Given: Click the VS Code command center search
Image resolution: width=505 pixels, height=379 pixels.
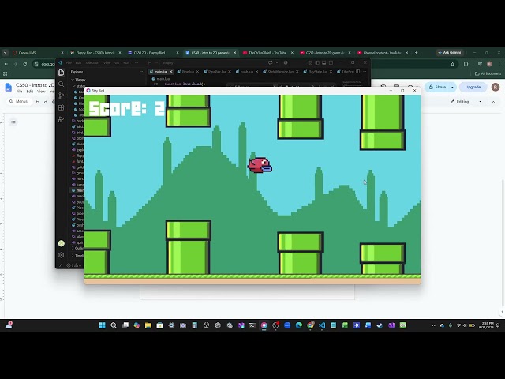Looking at the screenshot, I should point(212,62).
